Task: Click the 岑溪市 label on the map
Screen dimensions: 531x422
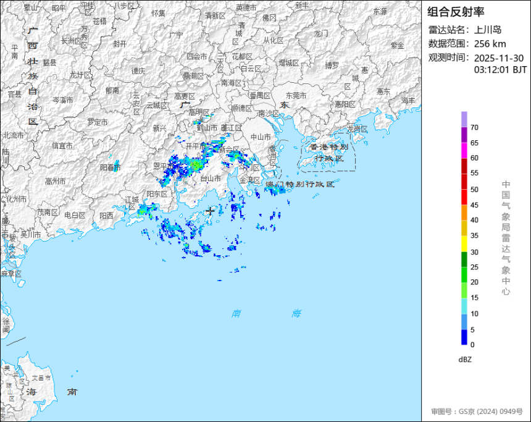Action: coord(62,100)
